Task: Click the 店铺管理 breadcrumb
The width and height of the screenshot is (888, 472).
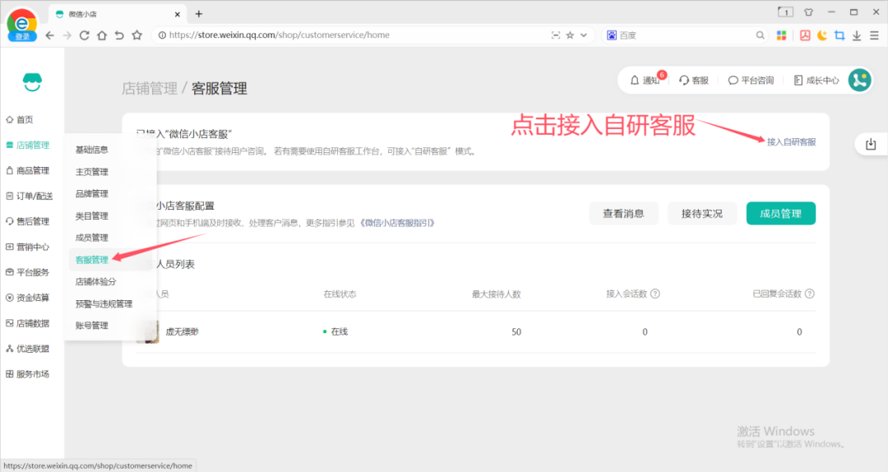Action: click(x=150, y=88)
